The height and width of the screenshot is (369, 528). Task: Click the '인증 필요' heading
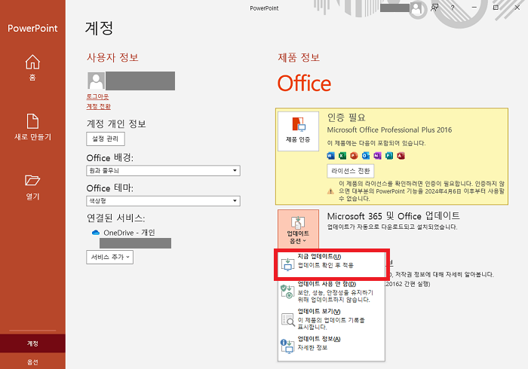point(346,117)
